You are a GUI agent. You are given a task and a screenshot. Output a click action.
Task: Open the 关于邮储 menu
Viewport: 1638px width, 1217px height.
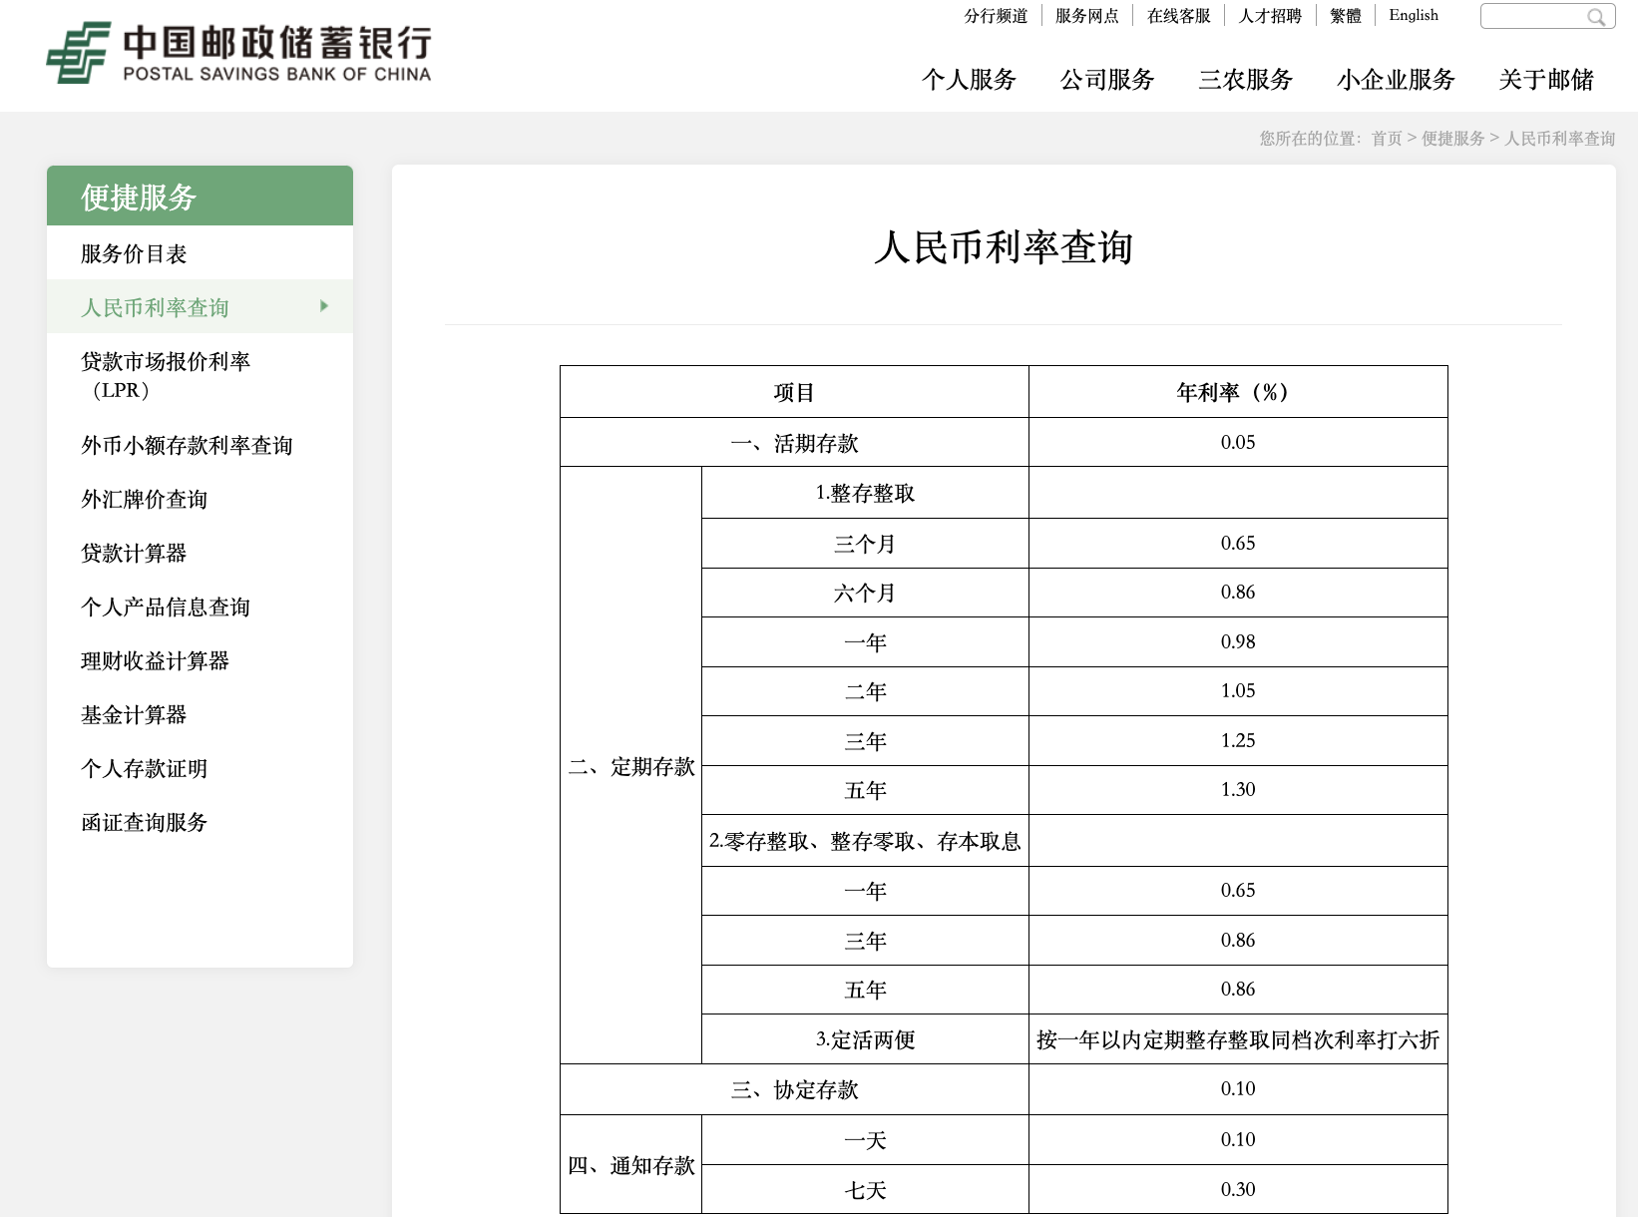click(x=1546, y=80)
